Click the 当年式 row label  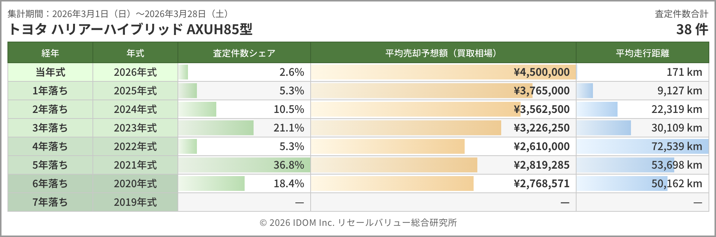(50, 72)
